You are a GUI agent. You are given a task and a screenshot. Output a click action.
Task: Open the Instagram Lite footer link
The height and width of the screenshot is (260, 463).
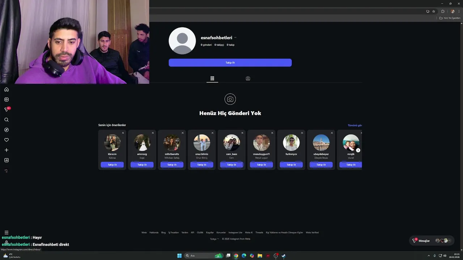coord(235,233)
